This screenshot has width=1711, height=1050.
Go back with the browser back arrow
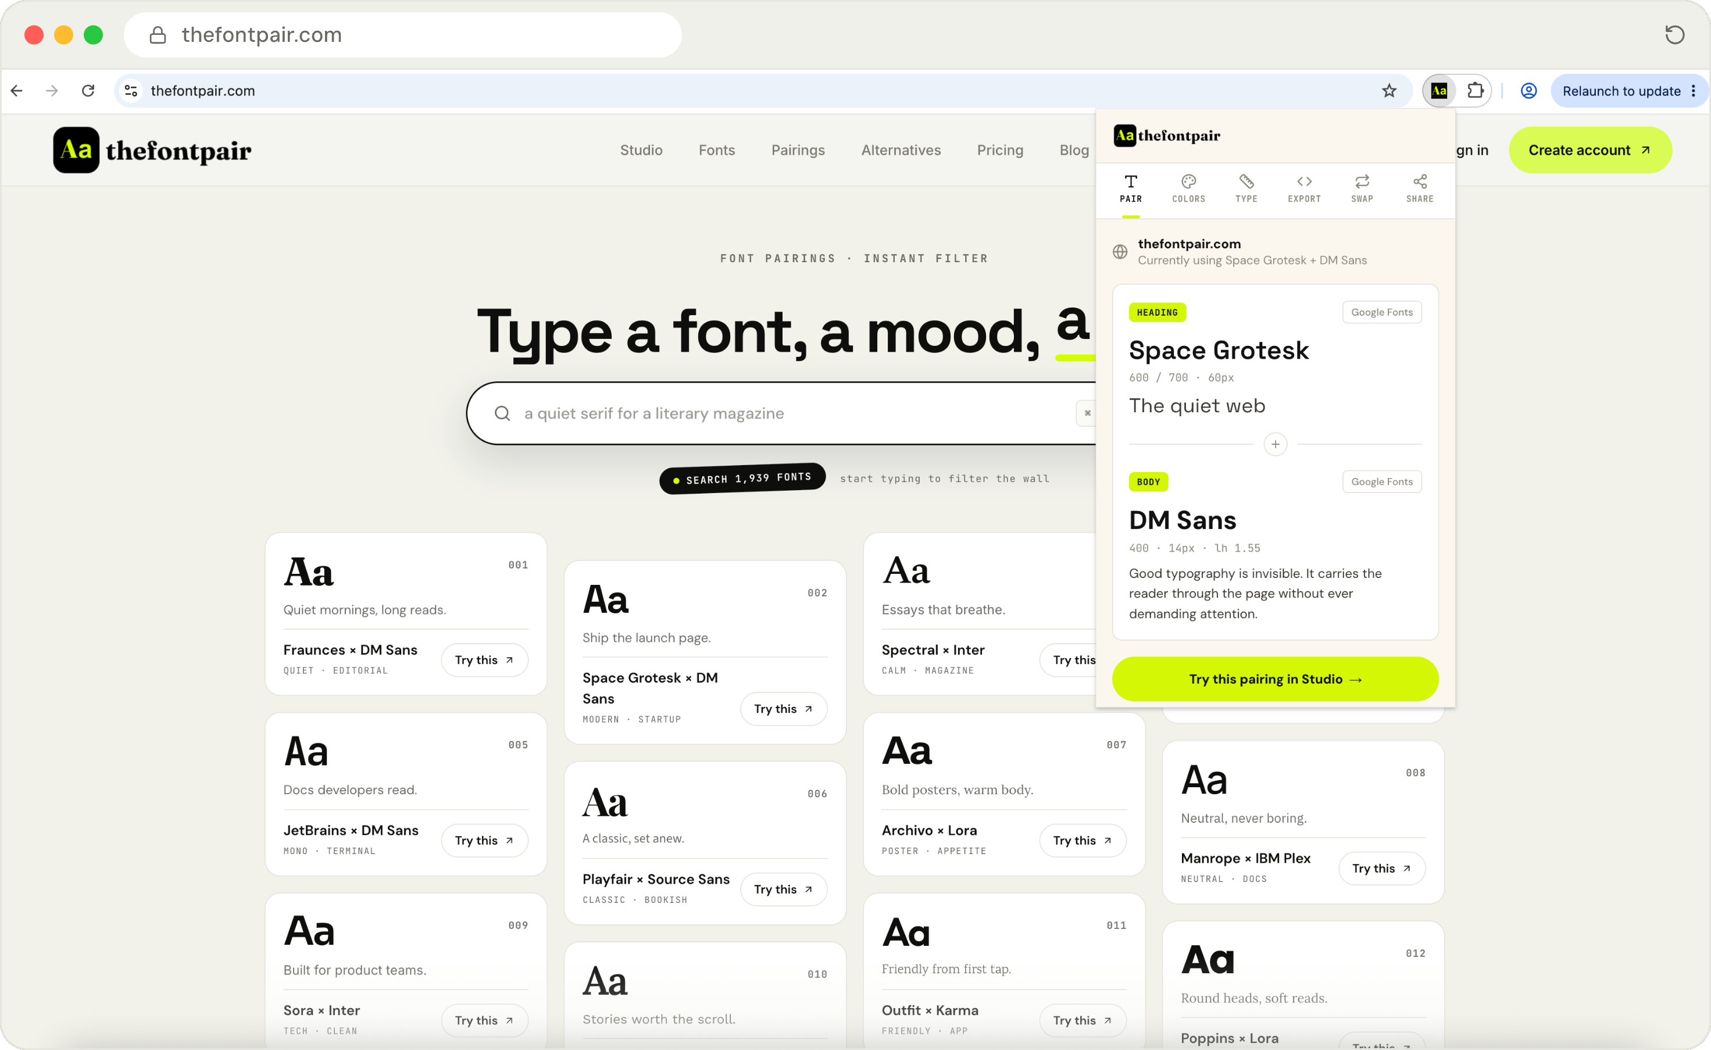pos(17,91)
